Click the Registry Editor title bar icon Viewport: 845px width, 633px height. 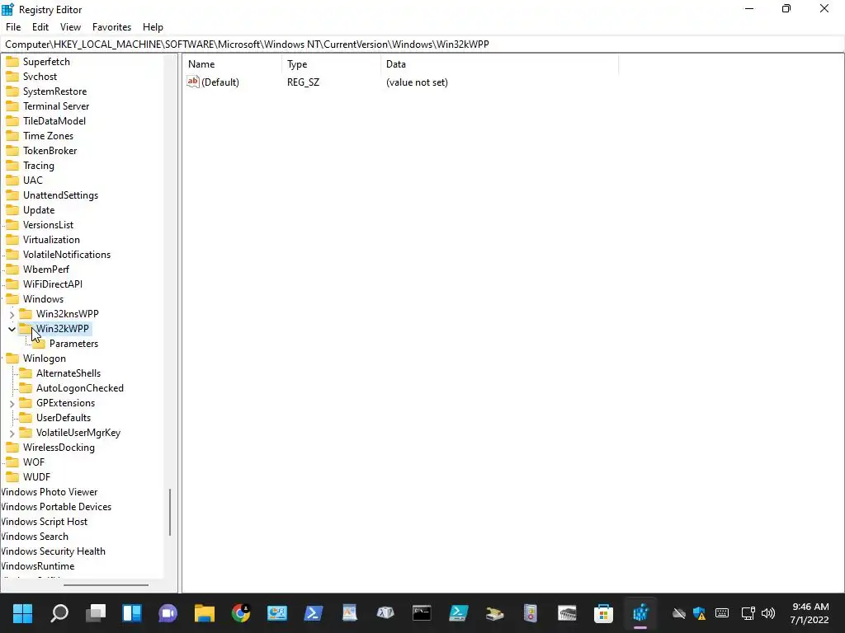7,9
